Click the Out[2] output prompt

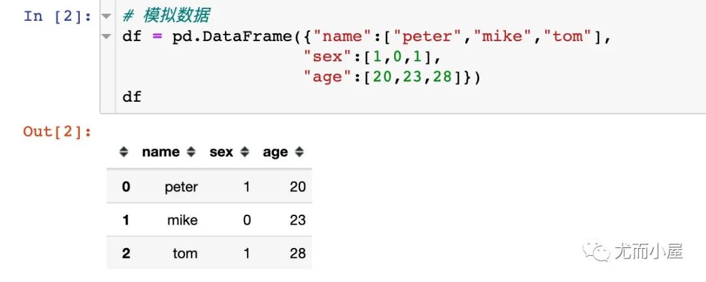pos(58,132)
